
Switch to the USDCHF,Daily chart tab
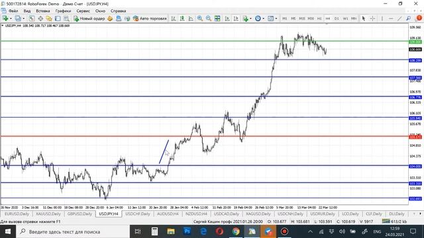pyautogui.click(x=138, y=214)
